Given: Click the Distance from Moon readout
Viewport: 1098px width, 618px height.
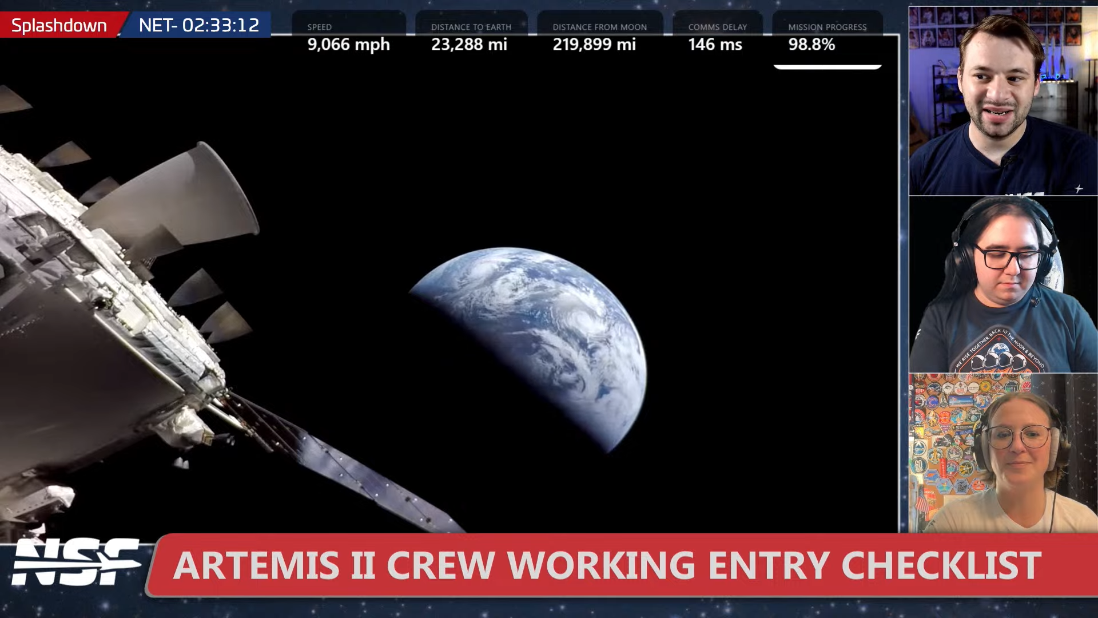Looking at the screenshot, I should pos(594,44).
